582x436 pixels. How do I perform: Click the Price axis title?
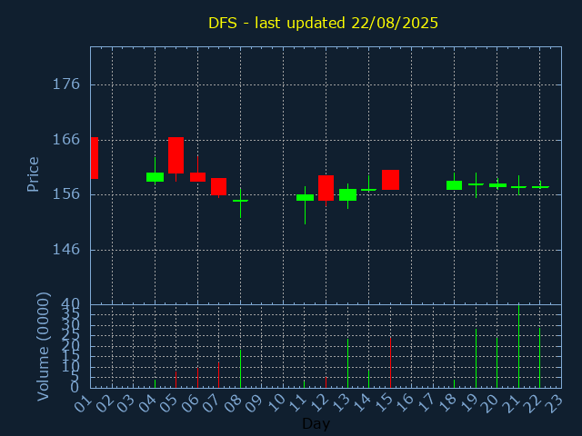click(33, 174)
